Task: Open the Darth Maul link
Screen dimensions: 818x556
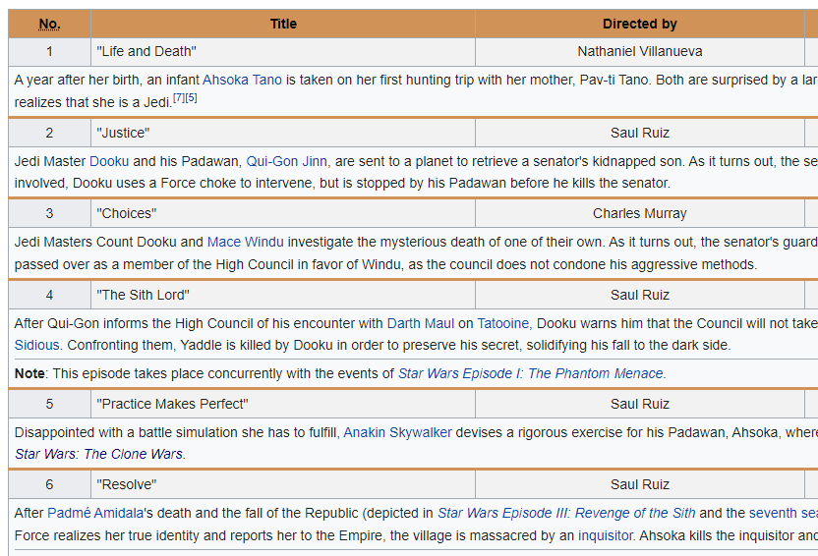Action: tap(421, 323)
